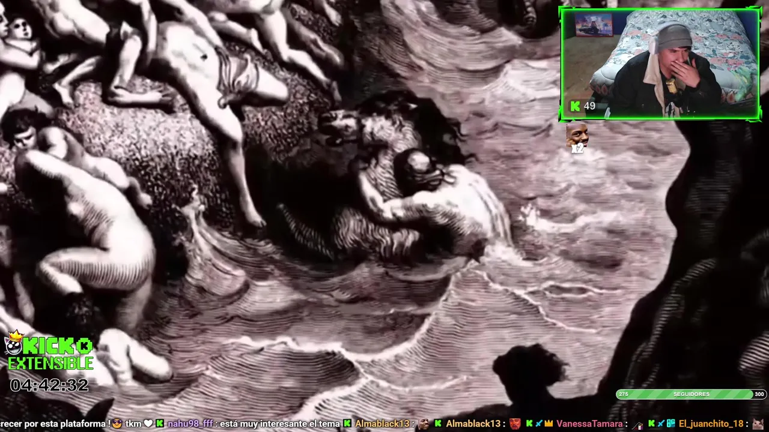Click the sunglasses emoji before 'tkm'

pos(117,424)
